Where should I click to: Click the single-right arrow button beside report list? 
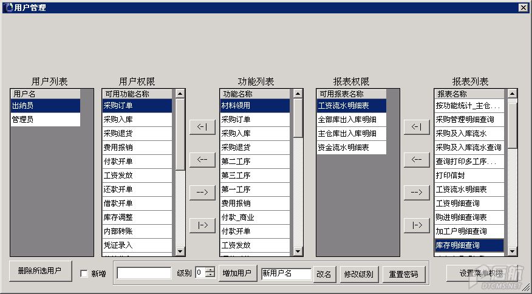point(417,193)
